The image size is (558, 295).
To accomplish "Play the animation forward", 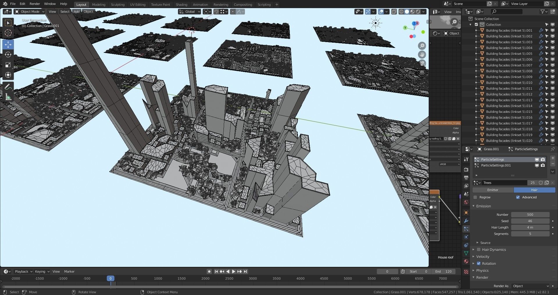I will (x=233, y=272).
